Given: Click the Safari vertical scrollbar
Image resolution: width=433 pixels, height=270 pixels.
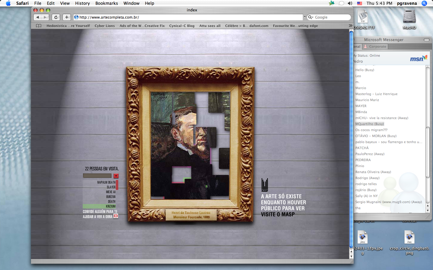Looking at the screenshot, I should pos(351,139).
